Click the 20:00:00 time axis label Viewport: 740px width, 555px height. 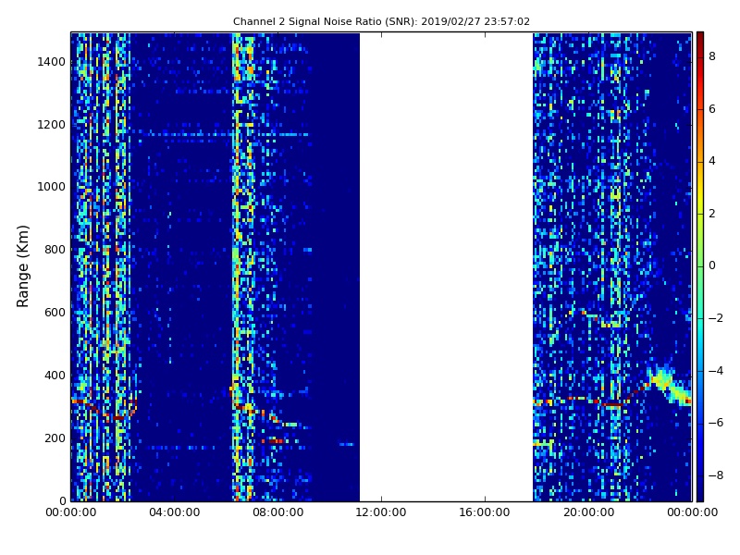(588, 512)
